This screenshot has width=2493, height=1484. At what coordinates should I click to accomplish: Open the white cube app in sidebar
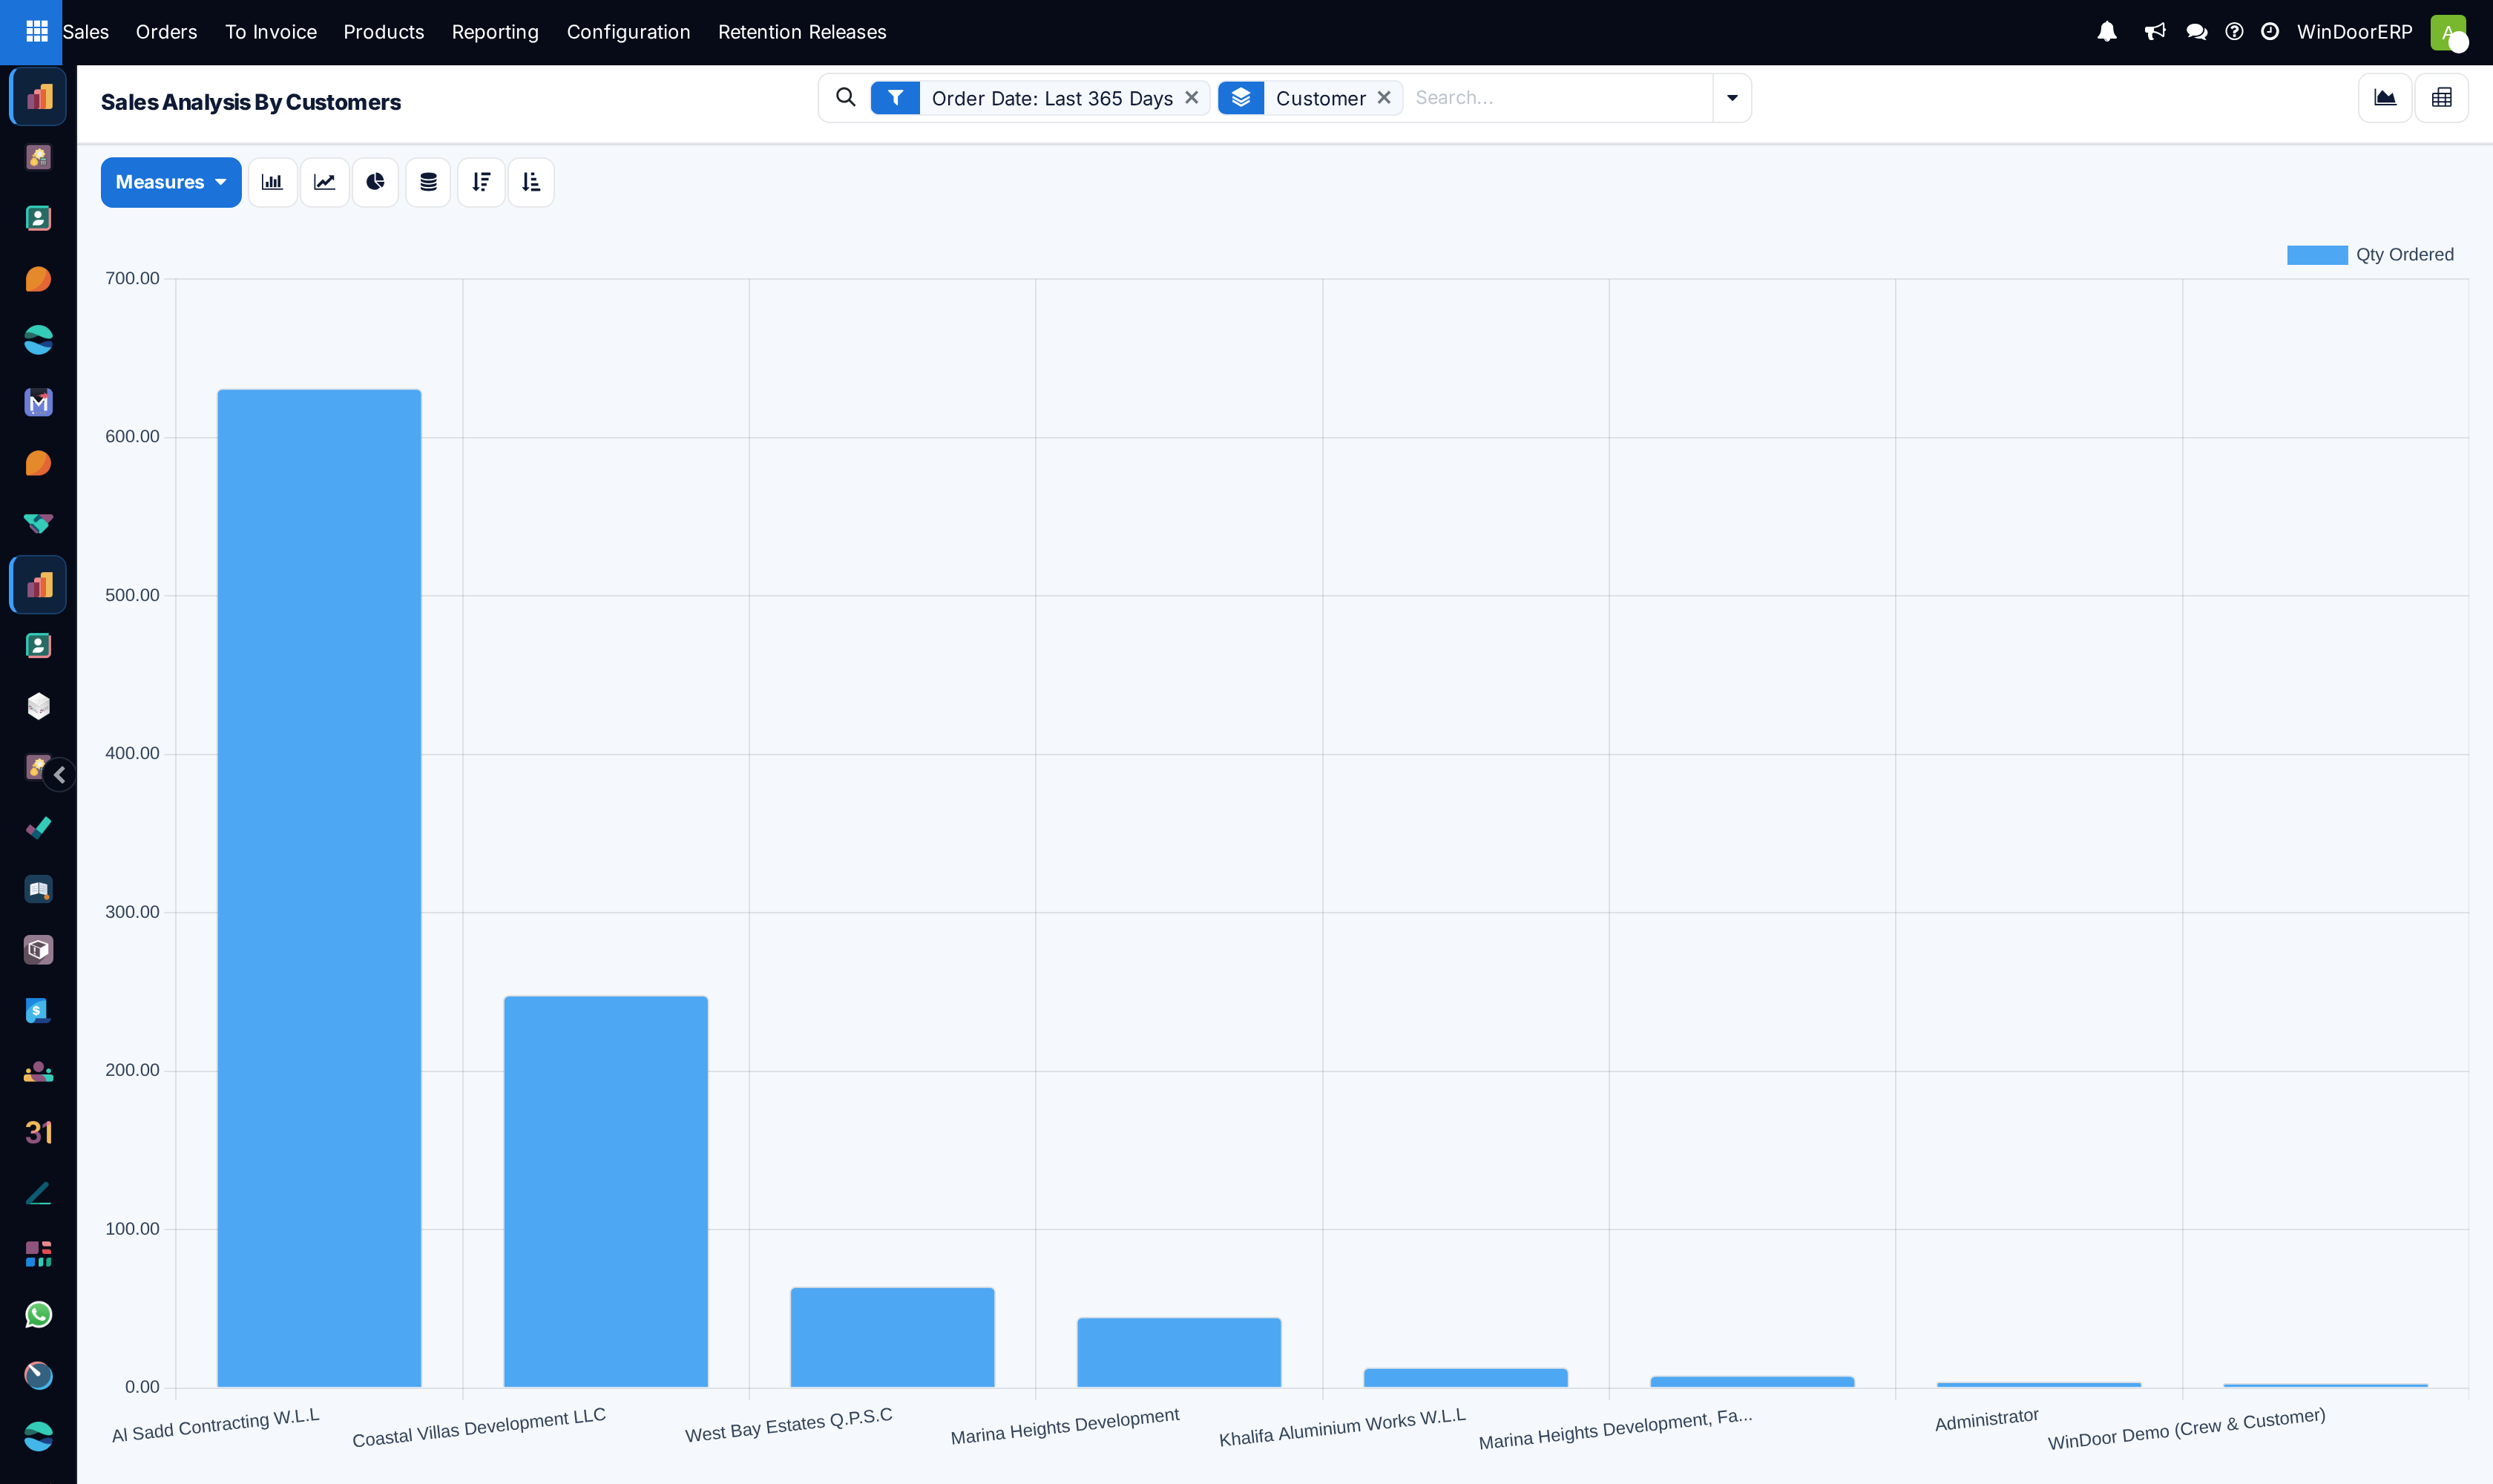[x=38, y=706]
